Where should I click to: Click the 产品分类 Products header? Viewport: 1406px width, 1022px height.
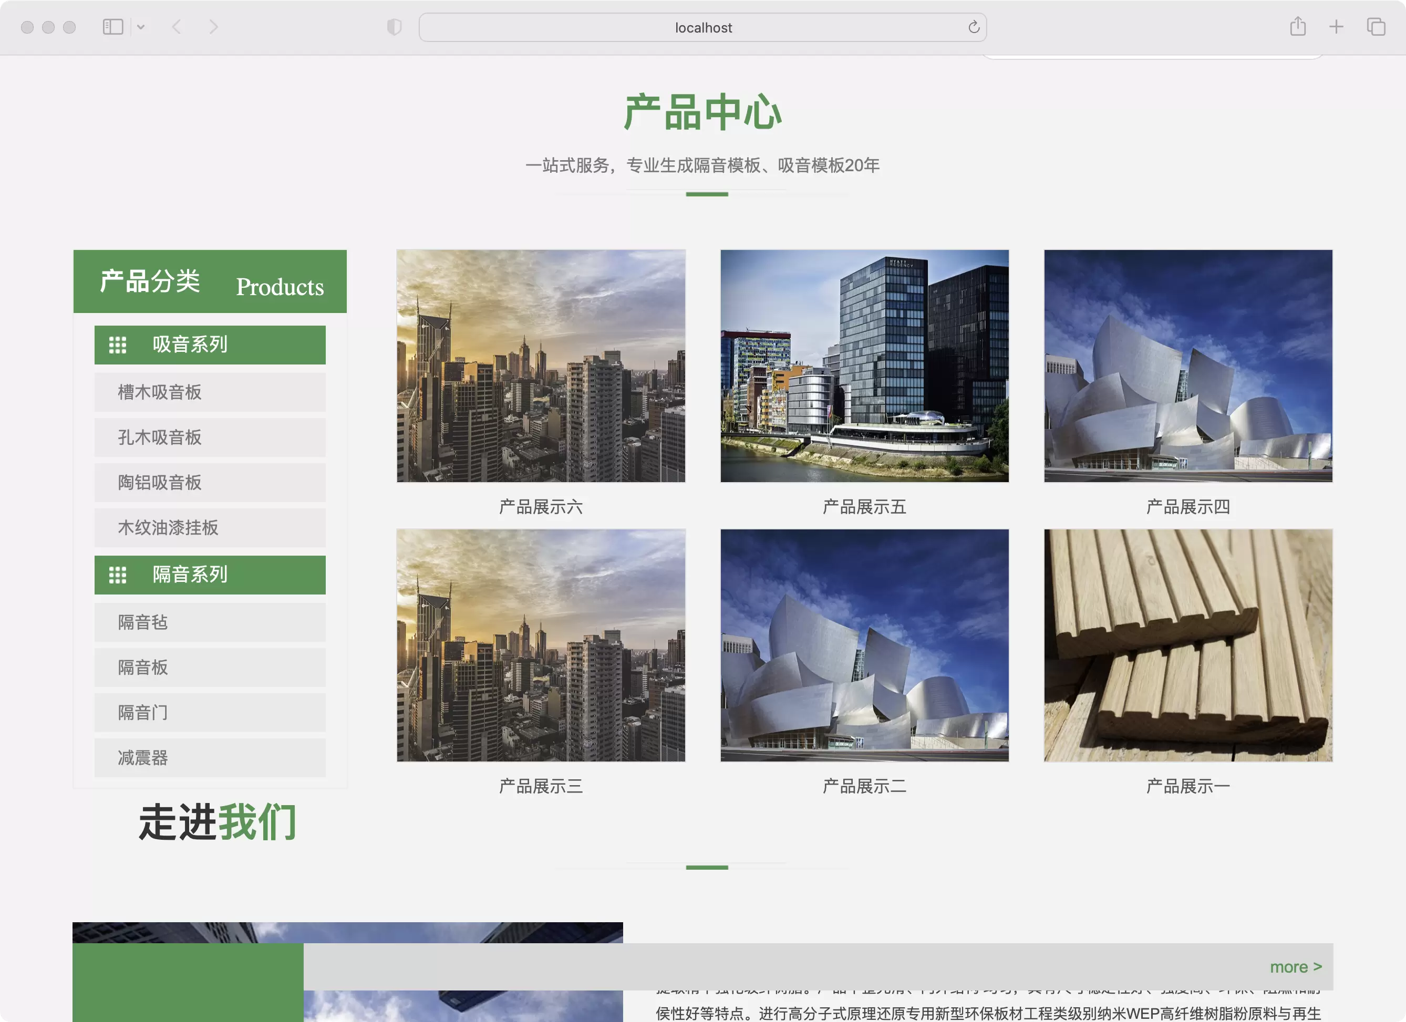pyautogui.click(x=210, y=281)
